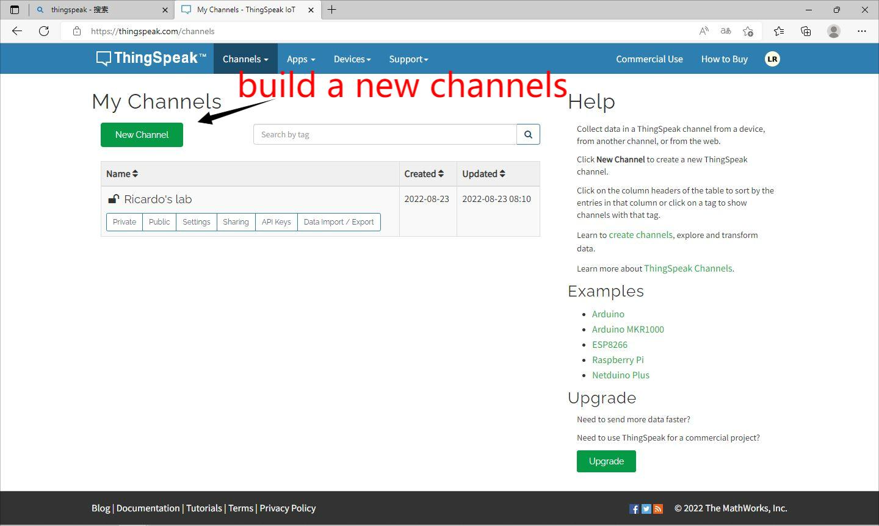Open the Ricardo's lab channel link
This screenshot has width=879, height=526.
158,200
